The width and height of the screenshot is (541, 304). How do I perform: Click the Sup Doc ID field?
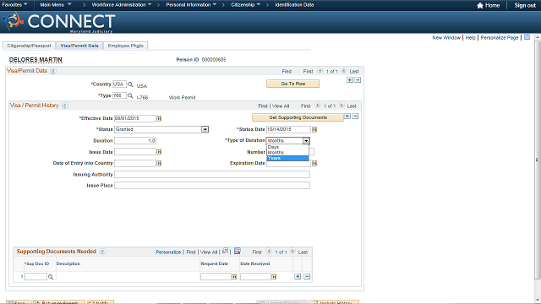click(36, 276)
